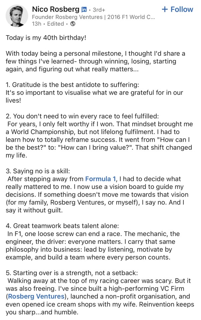Follow Nico Rosberg
Image resolution: width=201 pixels, height=320 pixels.
(x=177, y=9)
